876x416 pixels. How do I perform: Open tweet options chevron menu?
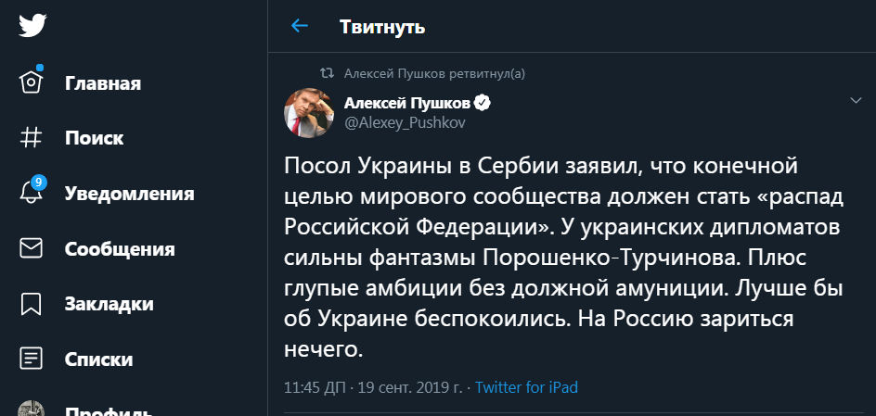click(x=857, y=100)
